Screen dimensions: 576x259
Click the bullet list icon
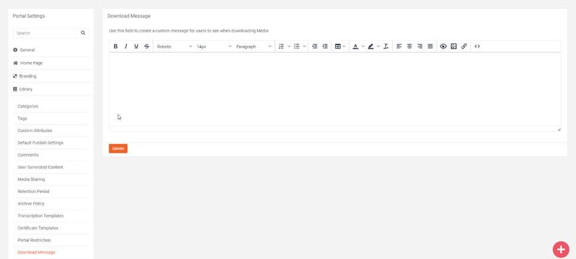[297, 47]
